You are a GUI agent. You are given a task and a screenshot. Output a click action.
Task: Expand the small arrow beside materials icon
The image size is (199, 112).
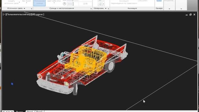click(x=104, y=4)
